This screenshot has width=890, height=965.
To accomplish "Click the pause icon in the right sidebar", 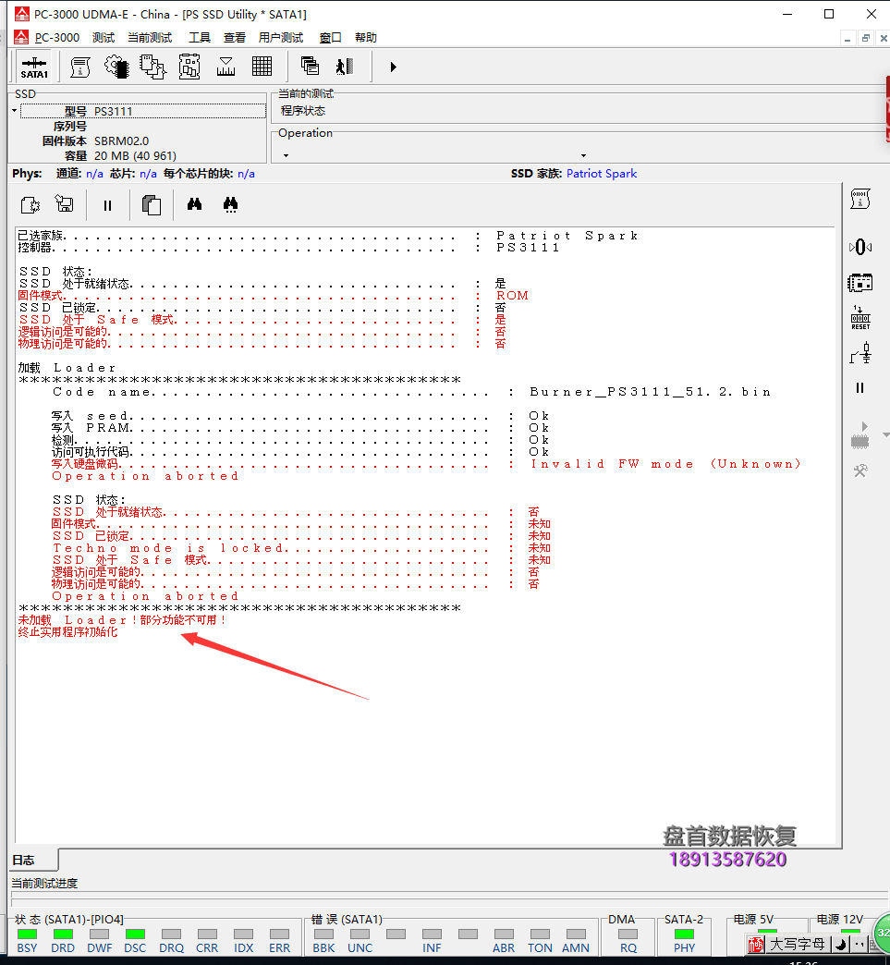I will point(860,387).
